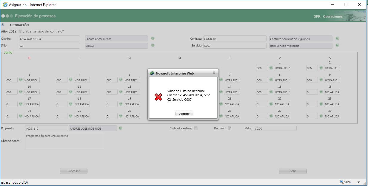Open the HORARIO dropdown for day 14
This screenshot has height=186, width=368.
coord(232,92)
